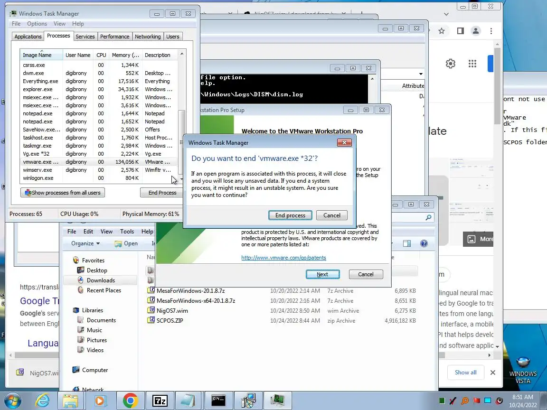Image resolution: width=547 pixels, height=410 pixels.
Task: Click Chrome page vertical scrollbar
Action: pos(497,86)
